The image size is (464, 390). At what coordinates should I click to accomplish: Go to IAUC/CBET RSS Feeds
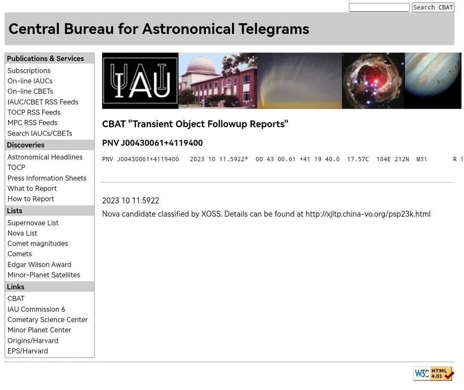coord(43,102)
